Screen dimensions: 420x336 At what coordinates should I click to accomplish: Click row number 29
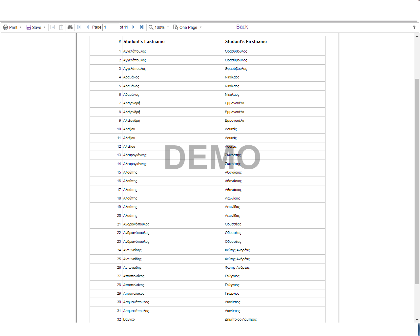tap(119, 294)
